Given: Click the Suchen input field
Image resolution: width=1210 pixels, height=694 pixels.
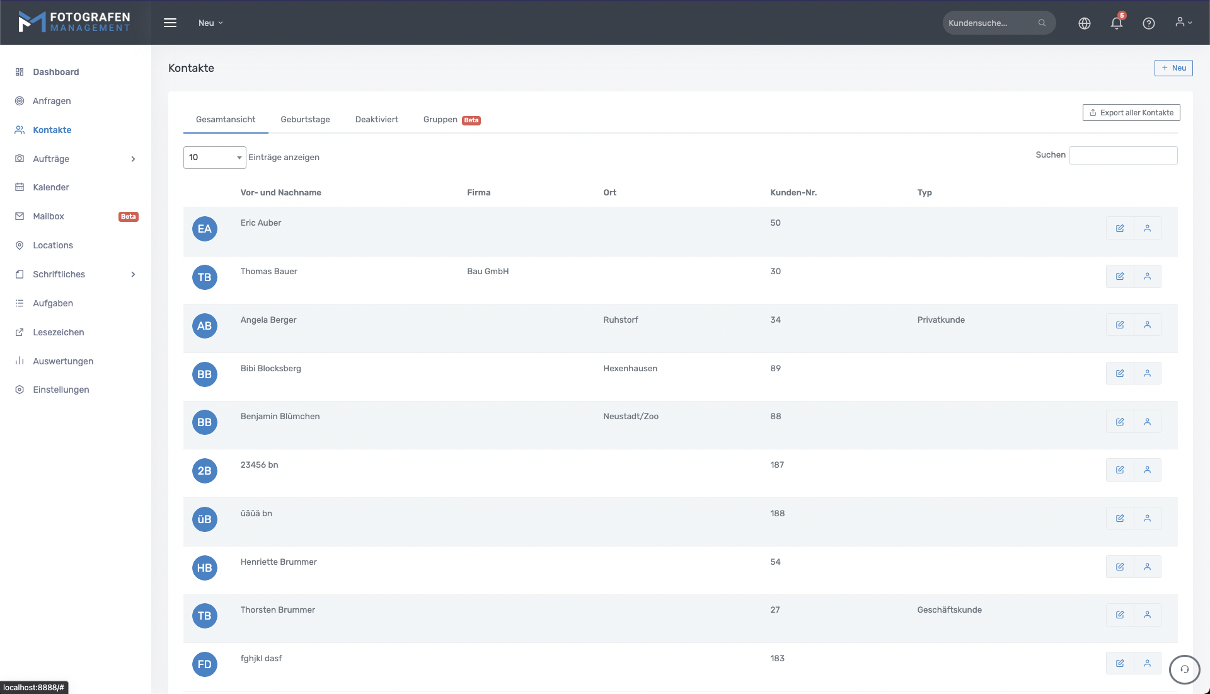Looking at the screenshot, I should pyautogui.click(x=1123, y=155).
